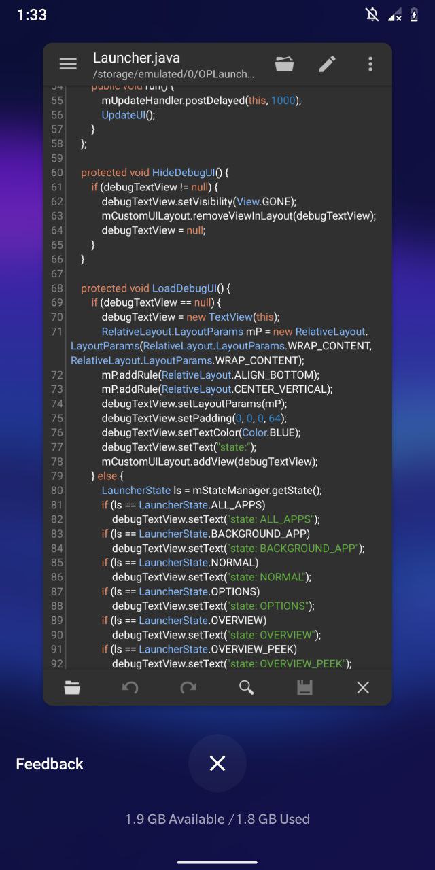This screenshot has height=870, width=435.
Task: Click the "state: BACKGROUND_APP" string
Action: coord(293,548)
